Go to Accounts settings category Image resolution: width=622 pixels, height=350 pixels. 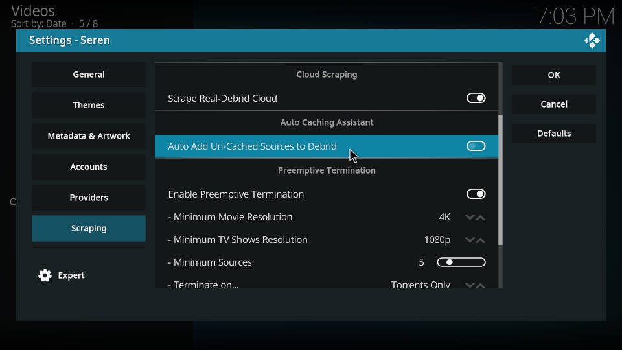pyautogui.click(x=89, y=167)
